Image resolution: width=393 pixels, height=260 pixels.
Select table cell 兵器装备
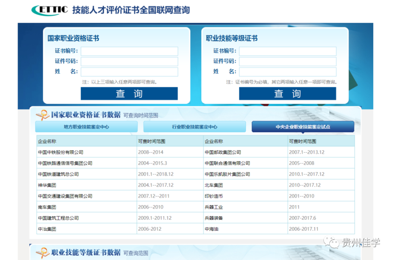click(246, 218)
